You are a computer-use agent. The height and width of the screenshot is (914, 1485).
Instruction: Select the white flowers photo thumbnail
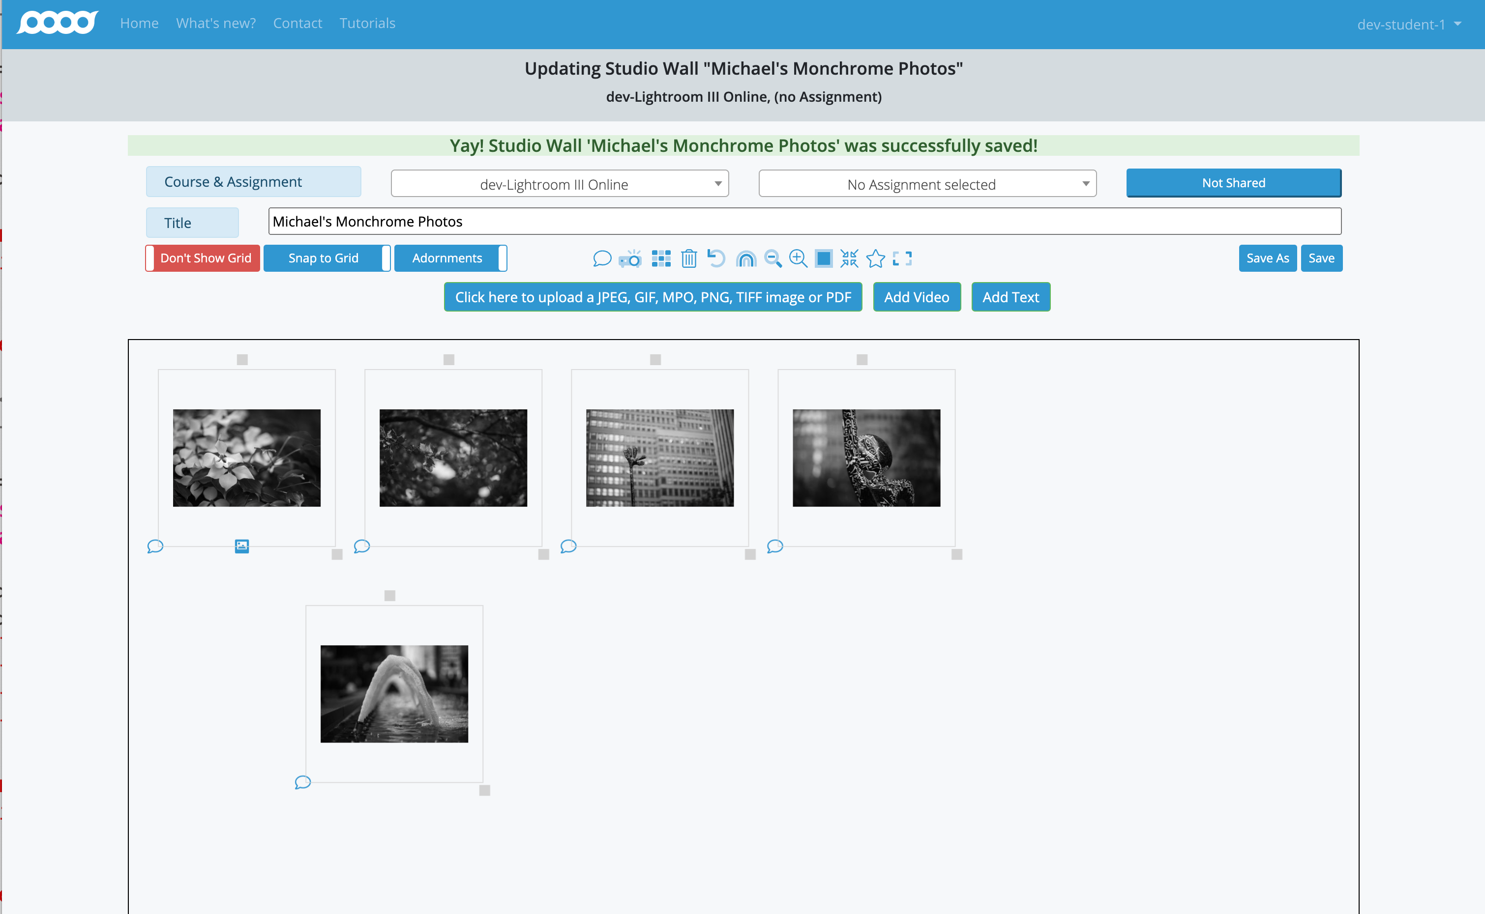(x=247, y=457)
